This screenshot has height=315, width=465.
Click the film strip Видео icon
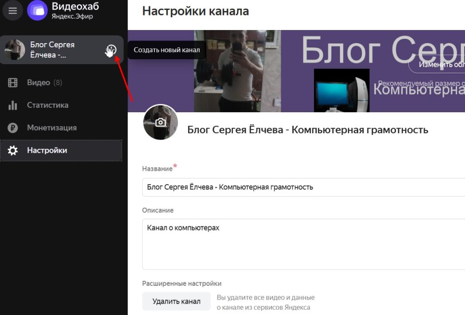13,83
